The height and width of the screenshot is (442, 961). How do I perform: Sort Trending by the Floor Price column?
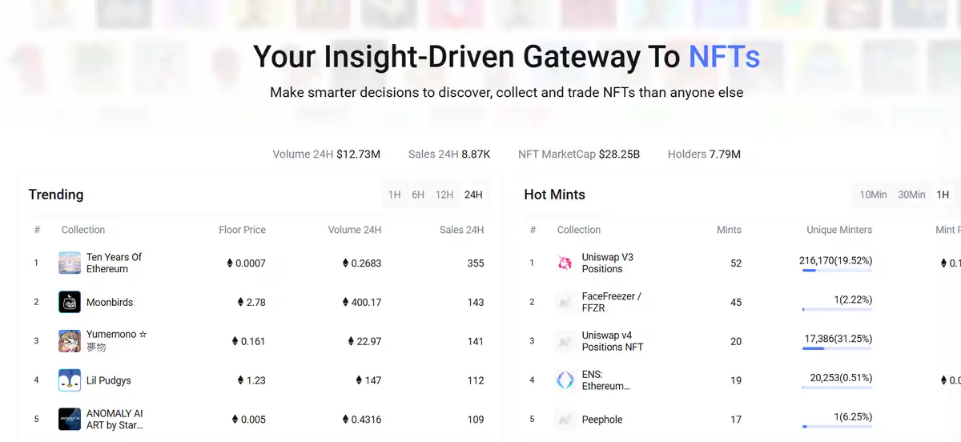(242, 230)
